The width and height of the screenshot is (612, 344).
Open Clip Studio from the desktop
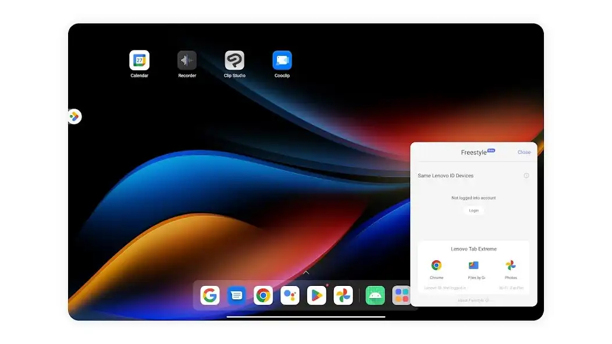[234, 61]
